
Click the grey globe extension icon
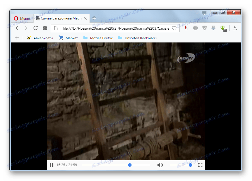pyautogui.click(x=195, y=28)
